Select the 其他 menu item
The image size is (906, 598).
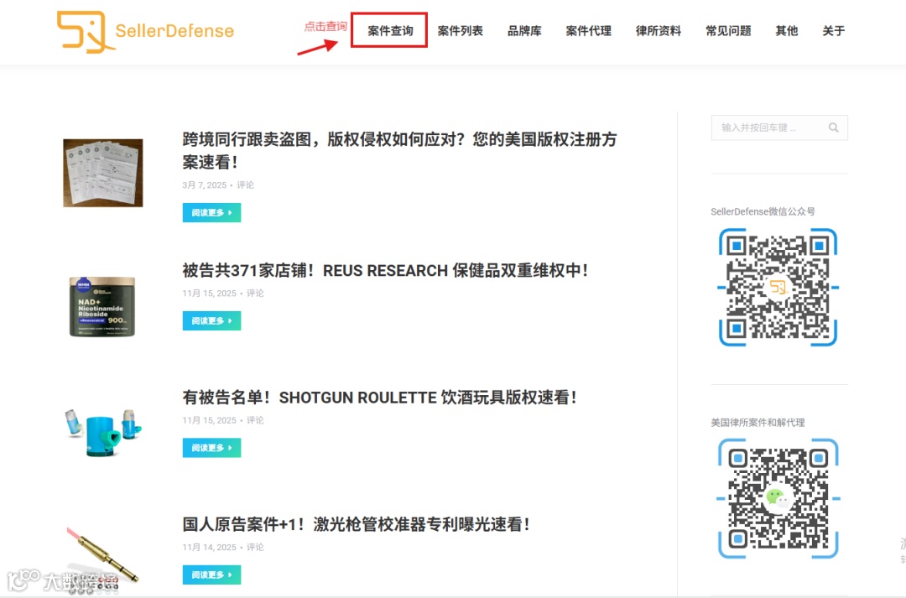(x=787, y=31)
